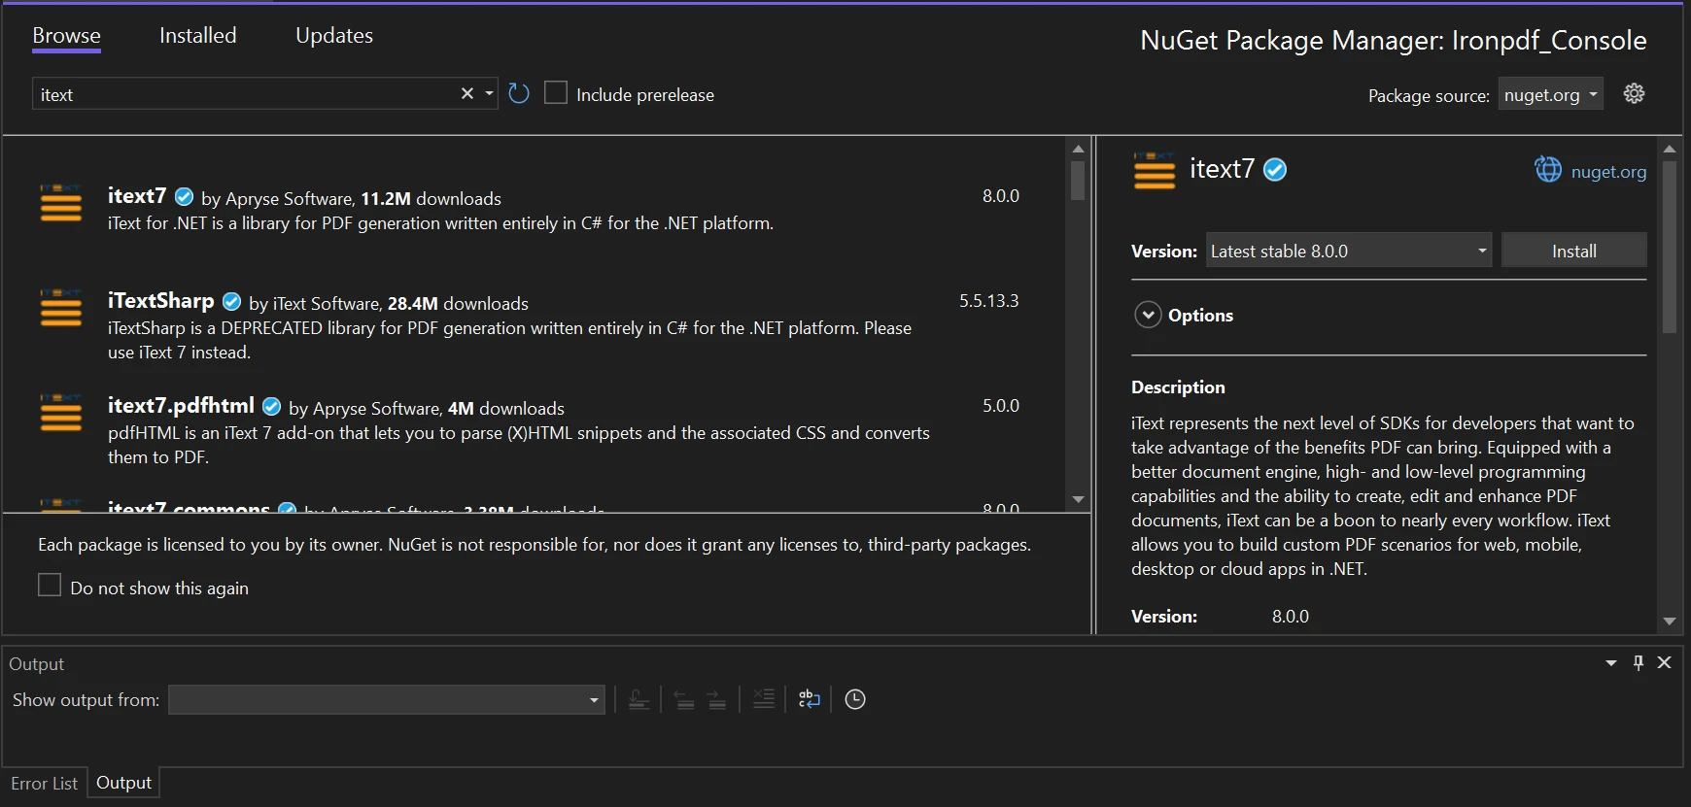Screen dimensions: 1691x807
Task: Expand the Options section
Action: click(x=1148, y=315)
